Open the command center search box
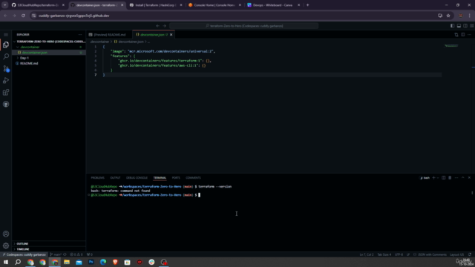This screenshot has height=267, width=475. (244, 26)
